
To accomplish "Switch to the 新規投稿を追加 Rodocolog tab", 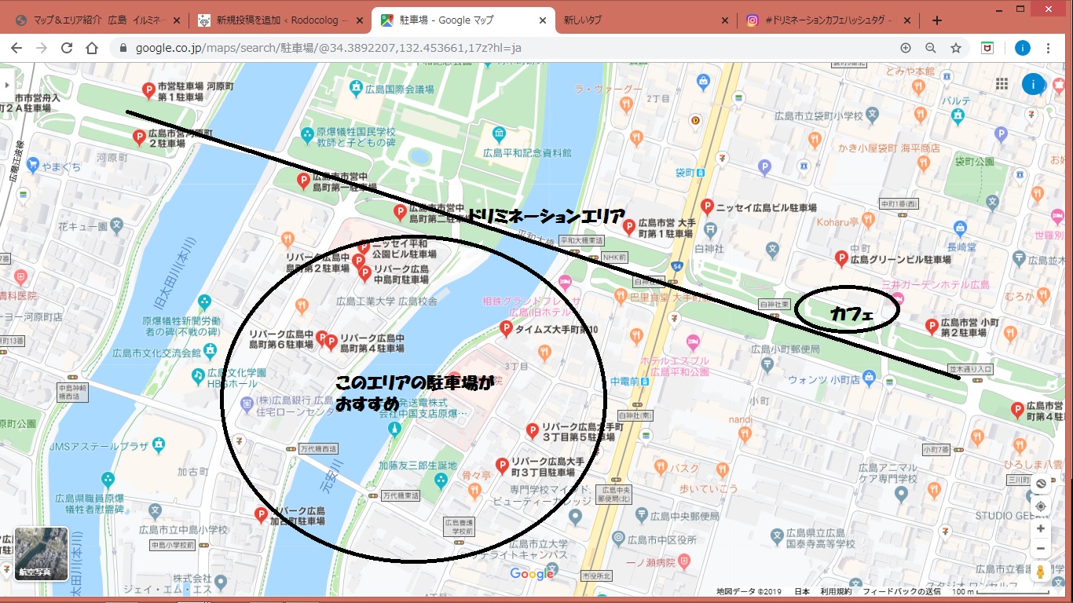I will (x=279, y=20).
